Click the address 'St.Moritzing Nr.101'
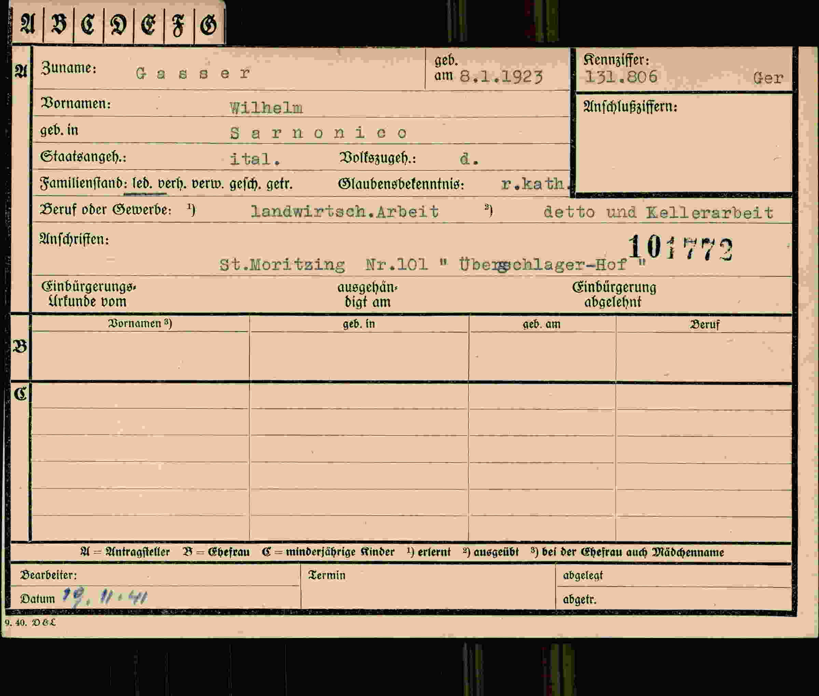This screenshot has height=696, width=819. pos(324,265)
